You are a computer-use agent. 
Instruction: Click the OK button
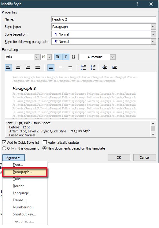[119, 158]
